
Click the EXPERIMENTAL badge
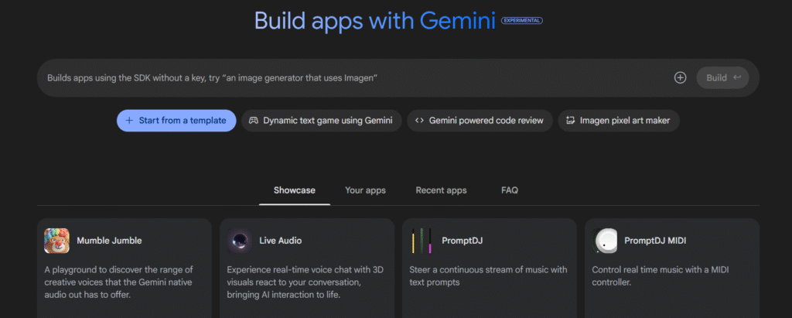pos(522,21)
